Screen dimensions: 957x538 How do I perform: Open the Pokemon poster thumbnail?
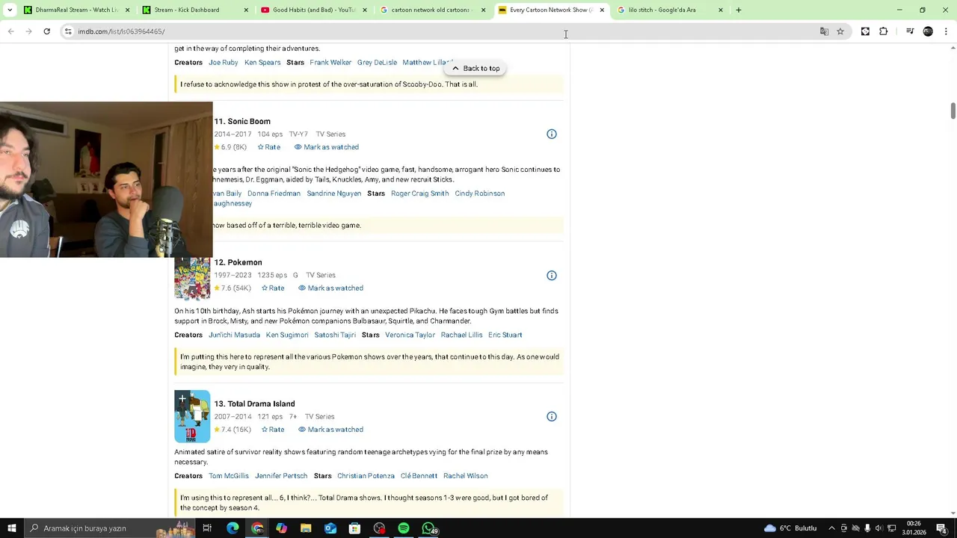click(192, 279)
